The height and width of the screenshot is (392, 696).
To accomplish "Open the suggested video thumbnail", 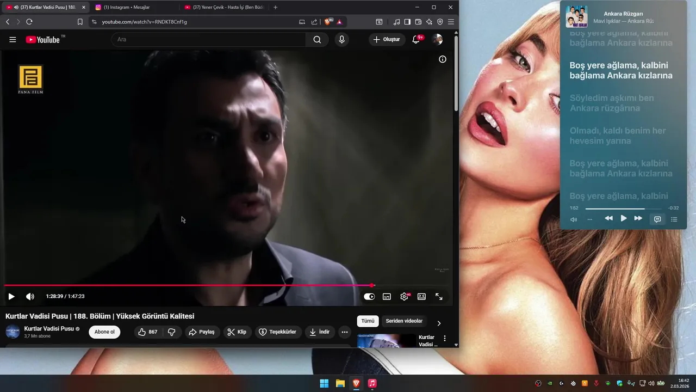I will pos(386,340).
